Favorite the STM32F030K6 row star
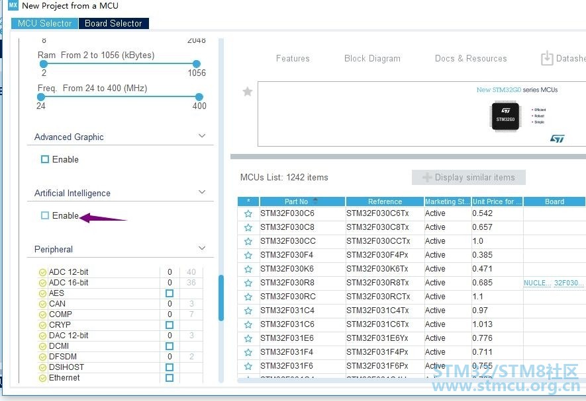 tap(248, 269)
